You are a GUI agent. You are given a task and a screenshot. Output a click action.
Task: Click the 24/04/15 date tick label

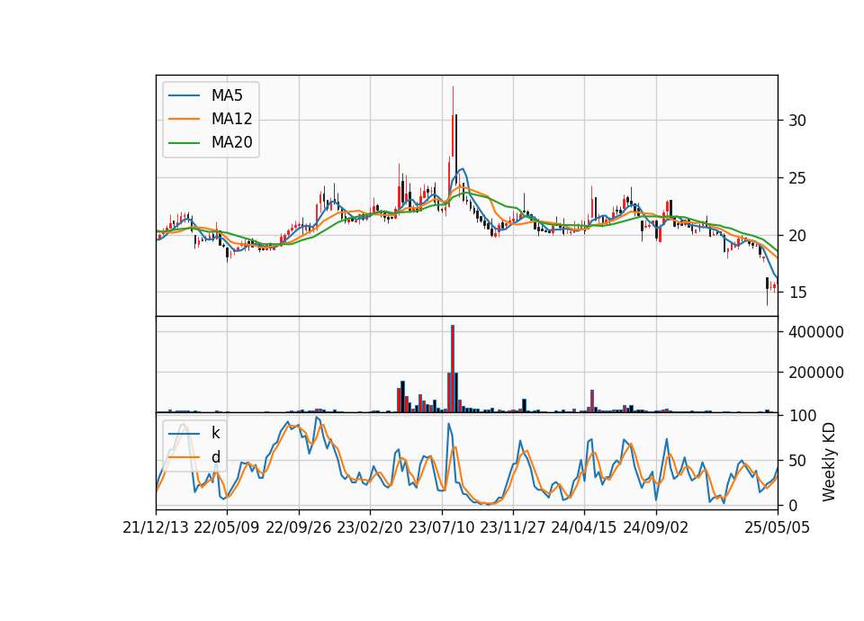pyautogui.click(x=584, y=527)
